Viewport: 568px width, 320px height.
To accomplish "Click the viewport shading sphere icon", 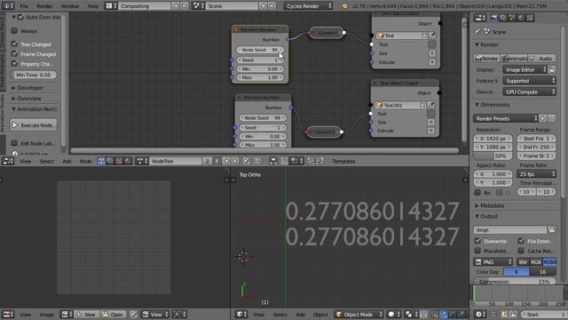I will click(x=394, y=315).
